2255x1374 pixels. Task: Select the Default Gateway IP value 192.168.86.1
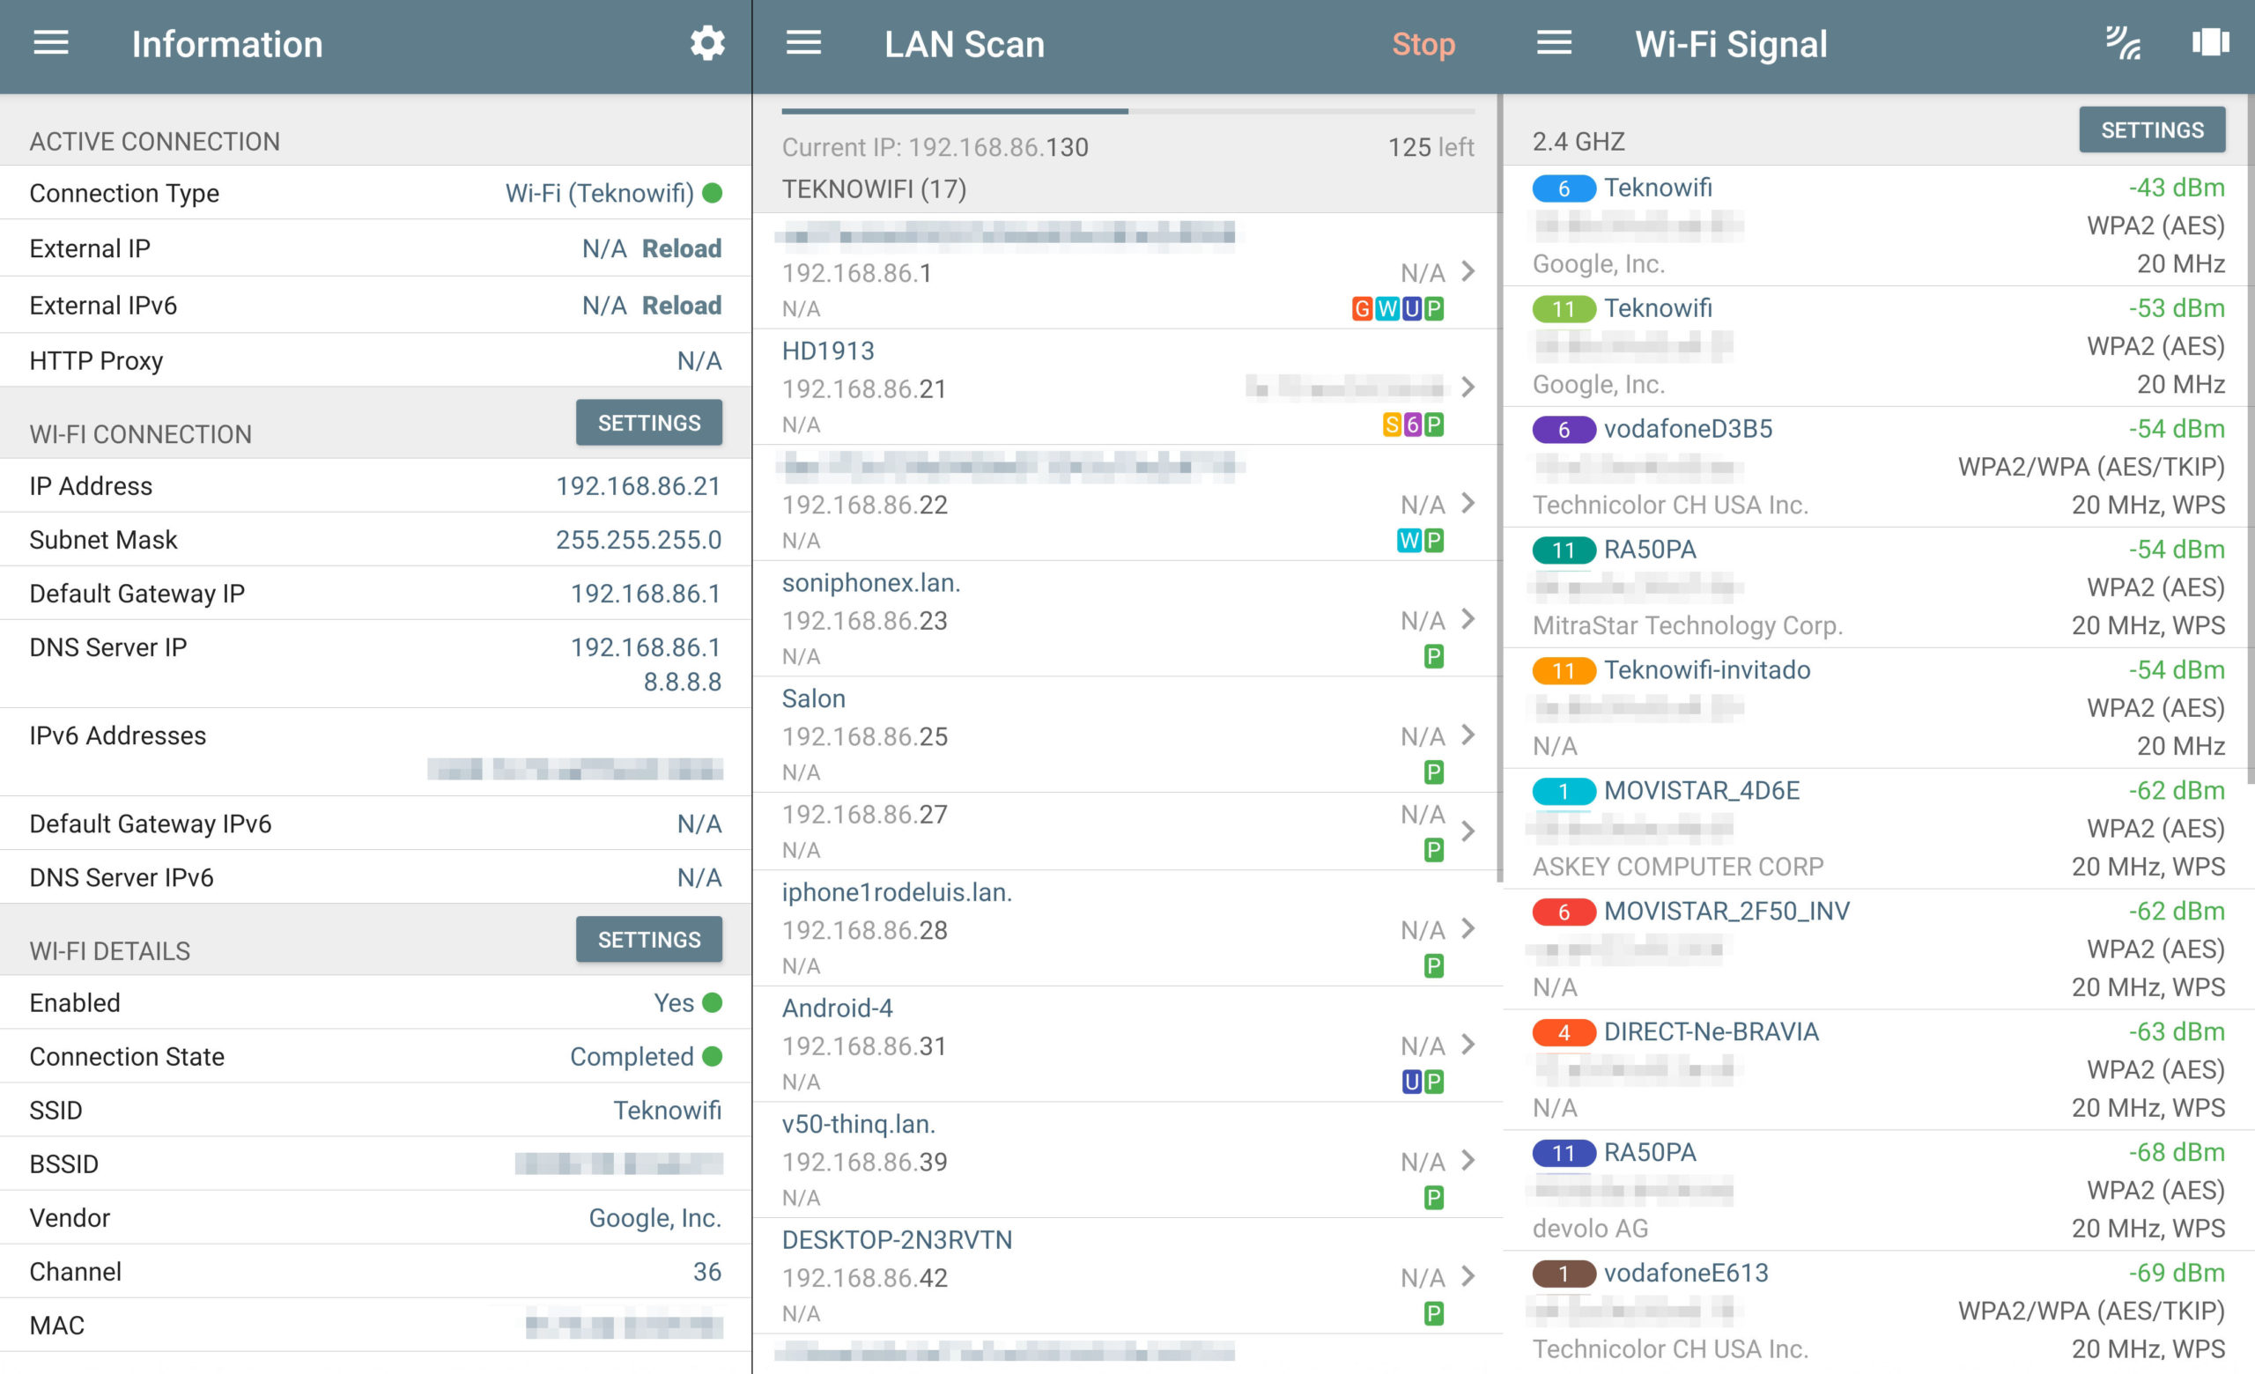(x=647, y=594)
